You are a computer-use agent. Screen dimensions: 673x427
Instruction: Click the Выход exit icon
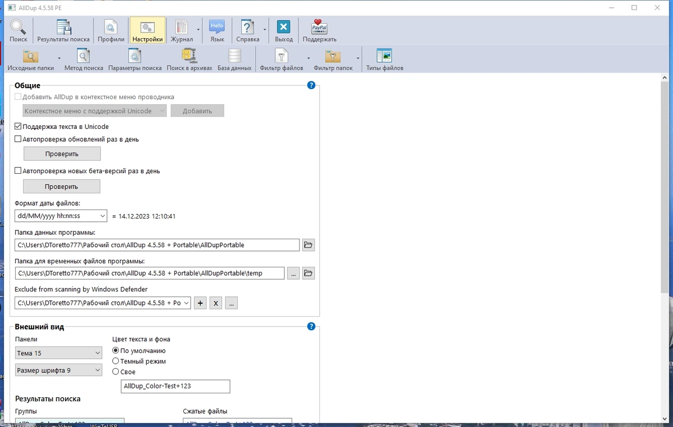click(284, 31)
